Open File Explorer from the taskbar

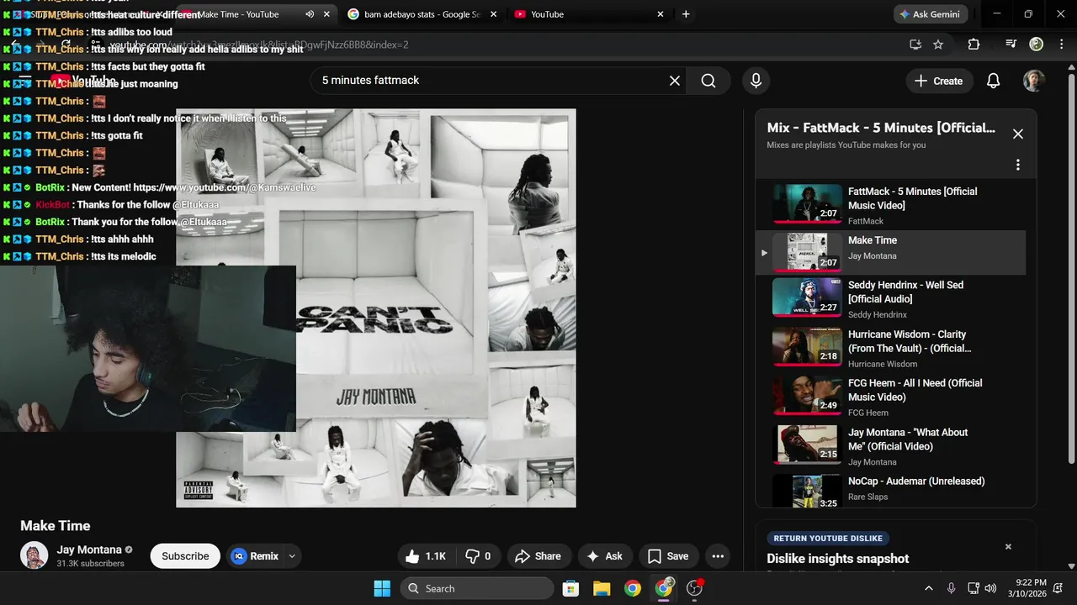[602, 588]
